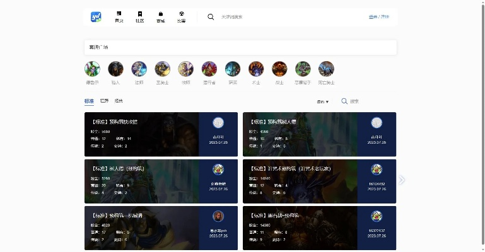
Task: Go to the 社区 community section
Action: pyautogui.click(x=139, y=17)
